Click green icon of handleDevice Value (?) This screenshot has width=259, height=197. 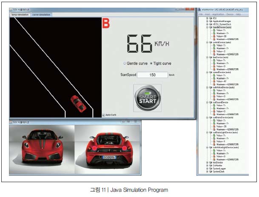coord(214,30)
